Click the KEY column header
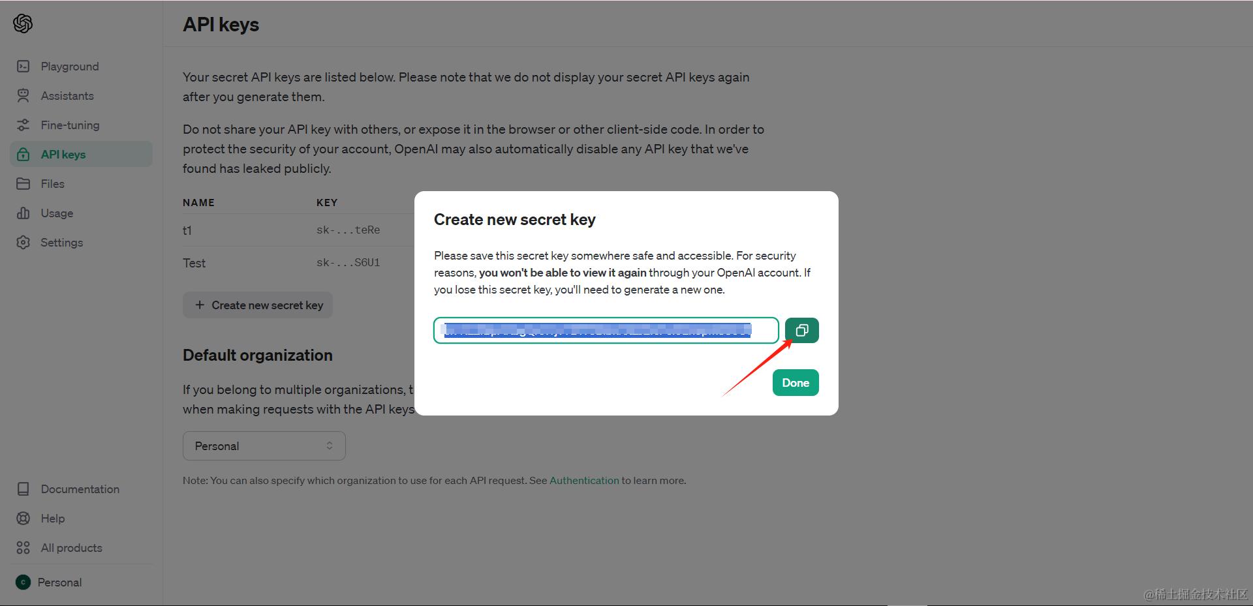The height and width of the screenshot is (606, 1253). point(327,203)
